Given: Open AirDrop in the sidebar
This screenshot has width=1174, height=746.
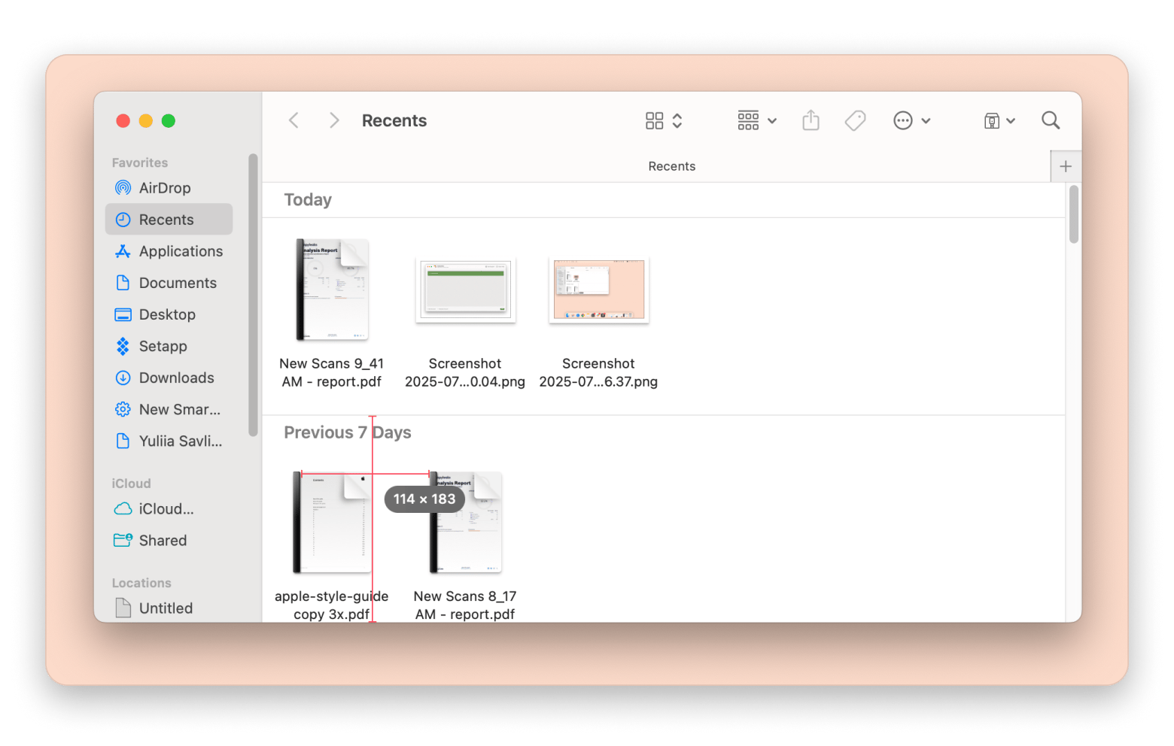Looking at the screenshot, I should 164,188.
